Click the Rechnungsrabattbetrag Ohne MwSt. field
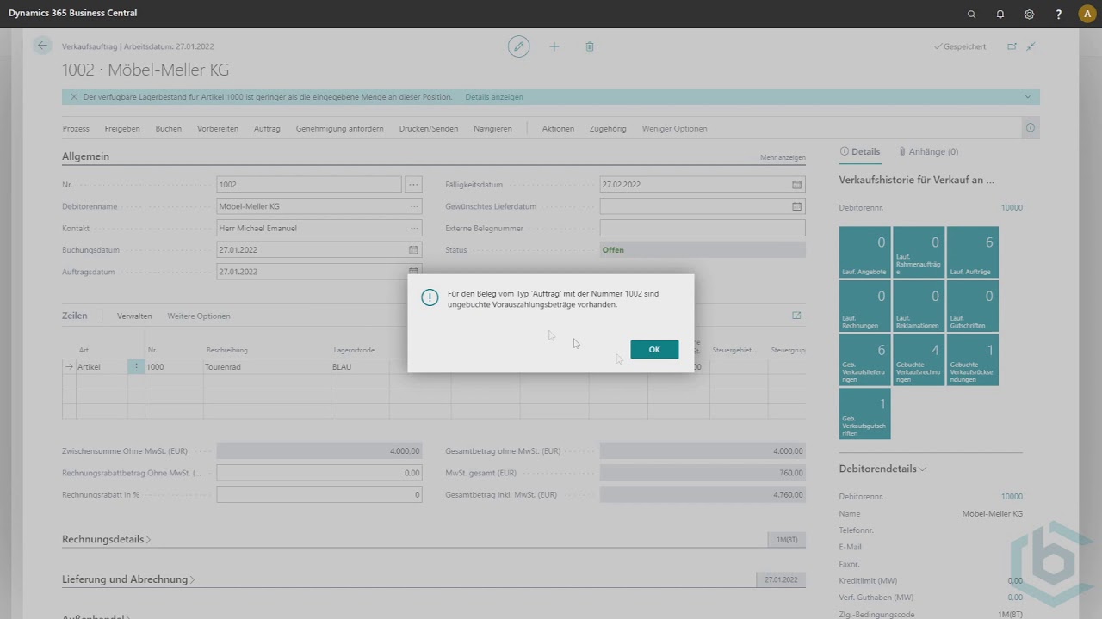Viewport: 1102px width, 619px height. (x=319, y=473)
